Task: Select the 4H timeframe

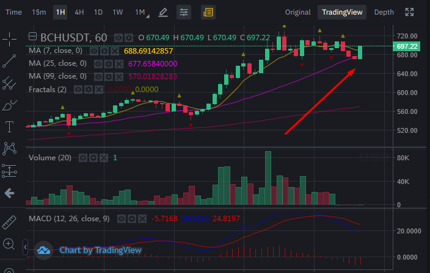Action: coord(79,12)
